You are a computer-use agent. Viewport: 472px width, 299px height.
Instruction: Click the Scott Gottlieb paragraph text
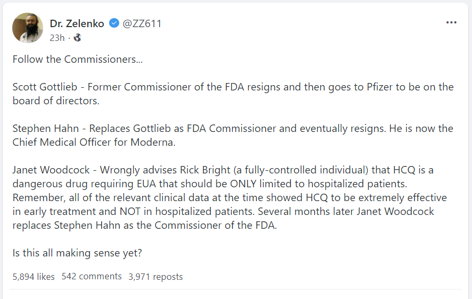coord(213,87)
